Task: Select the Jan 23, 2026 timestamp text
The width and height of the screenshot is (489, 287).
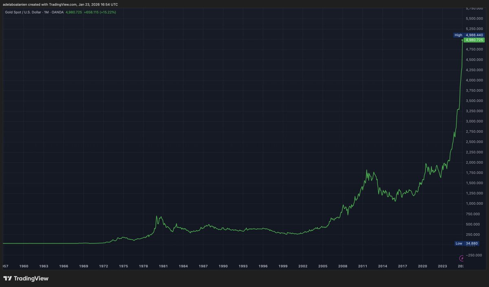Action: pyautogui.click(x=88, y=4)
